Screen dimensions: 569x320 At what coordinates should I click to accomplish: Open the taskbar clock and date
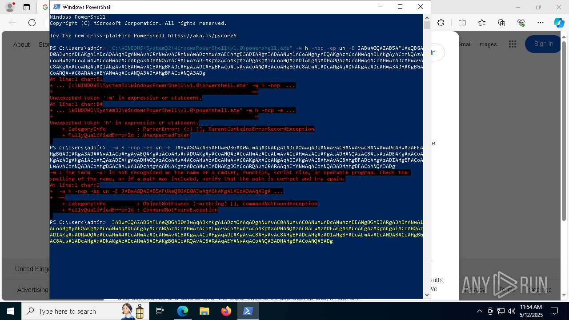pos(531,311)
